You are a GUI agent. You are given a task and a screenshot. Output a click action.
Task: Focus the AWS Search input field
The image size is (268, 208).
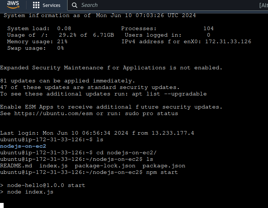(x=167, y=5)
